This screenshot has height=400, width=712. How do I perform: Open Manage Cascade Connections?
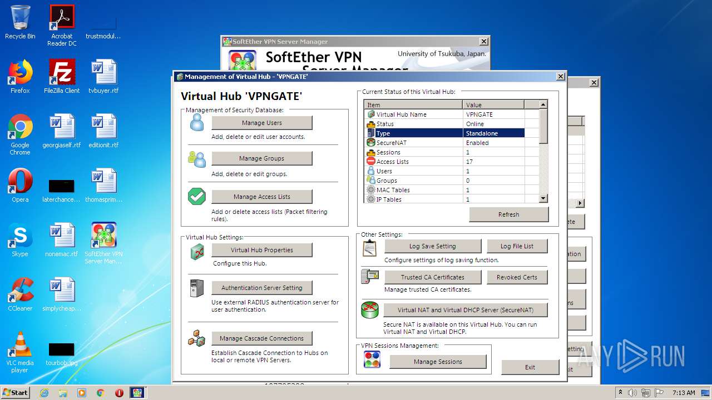(262, 338)
